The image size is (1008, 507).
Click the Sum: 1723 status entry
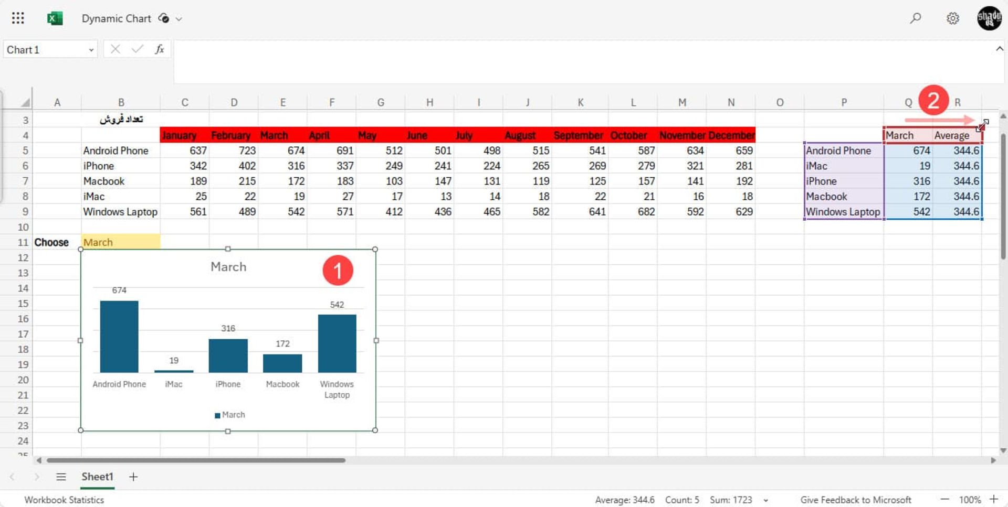coord(731,500)
